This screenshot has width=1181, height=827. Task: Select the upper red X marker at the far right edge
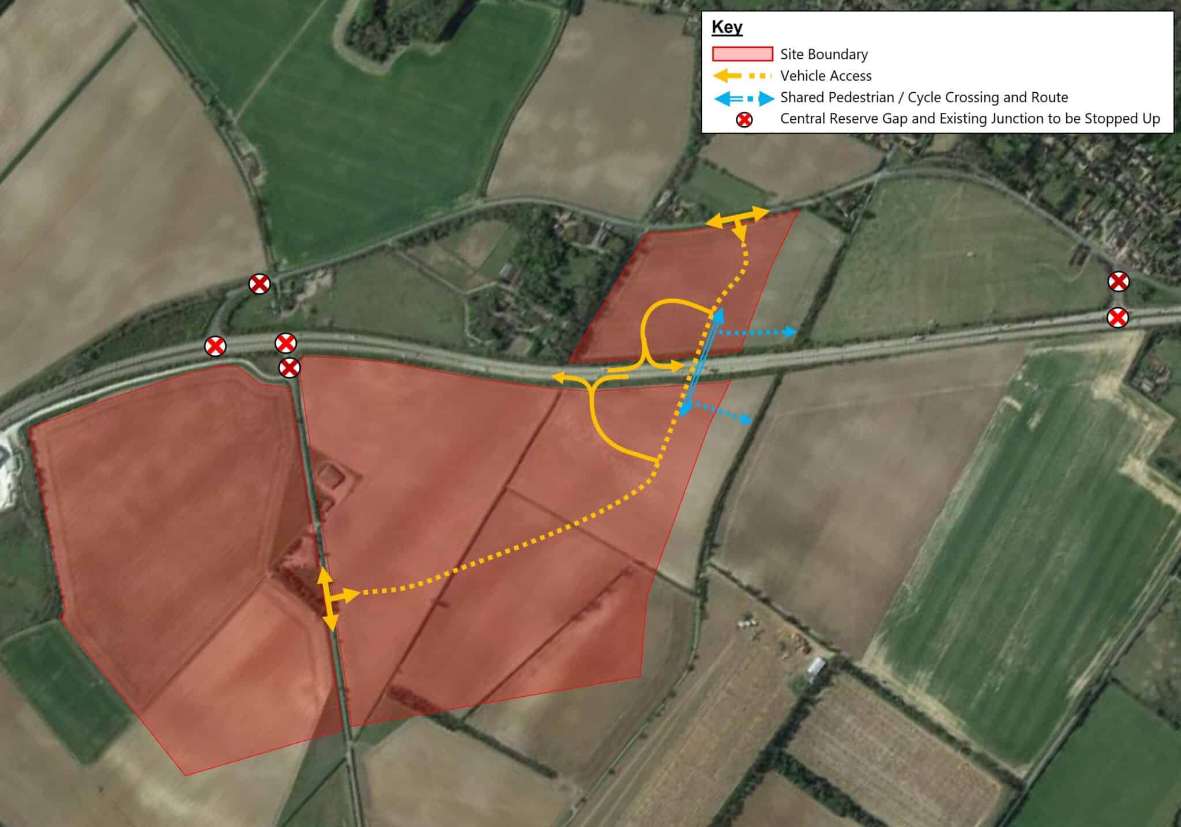point(1119,282)
